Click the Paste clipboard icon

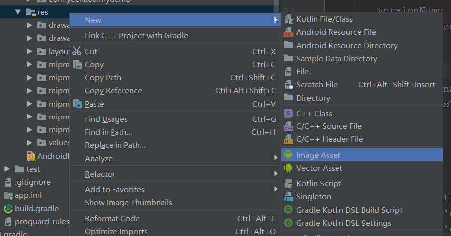tap(77, 104)
